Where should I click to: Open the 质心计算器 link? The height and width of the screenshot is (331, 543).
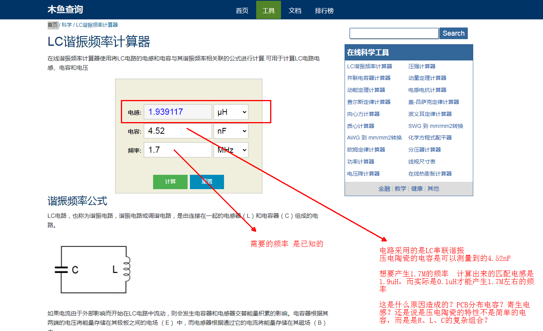(360, 126)
